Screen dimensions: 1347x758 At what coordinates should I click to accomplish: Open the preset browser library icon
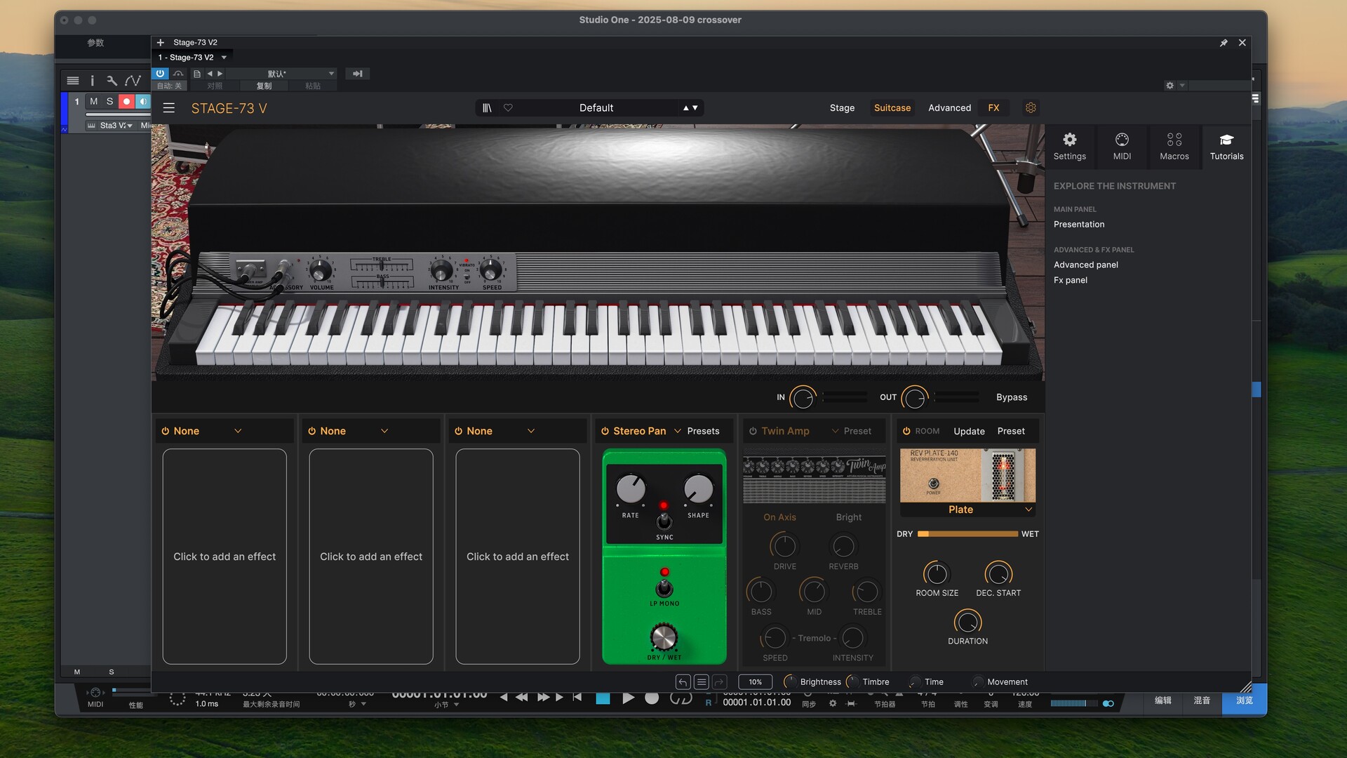coord(487,108)
